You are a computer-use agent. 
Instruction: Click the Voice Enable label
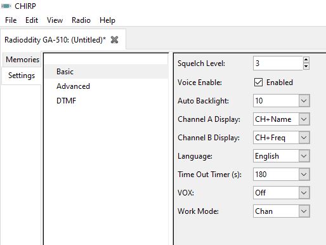200,83
